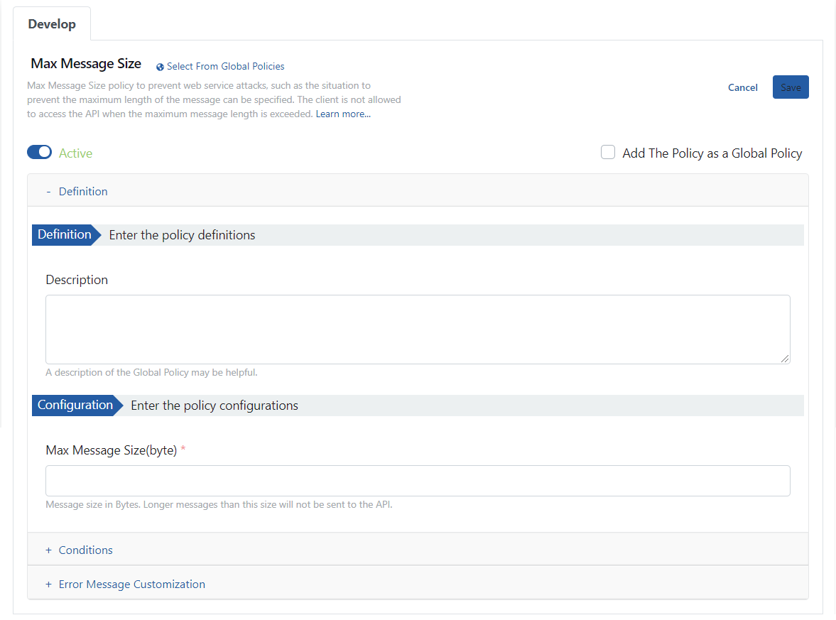Viewport: 836px width, 620px height.
Task: Expand the Error Message Customization section
Action: pos(131,584)
